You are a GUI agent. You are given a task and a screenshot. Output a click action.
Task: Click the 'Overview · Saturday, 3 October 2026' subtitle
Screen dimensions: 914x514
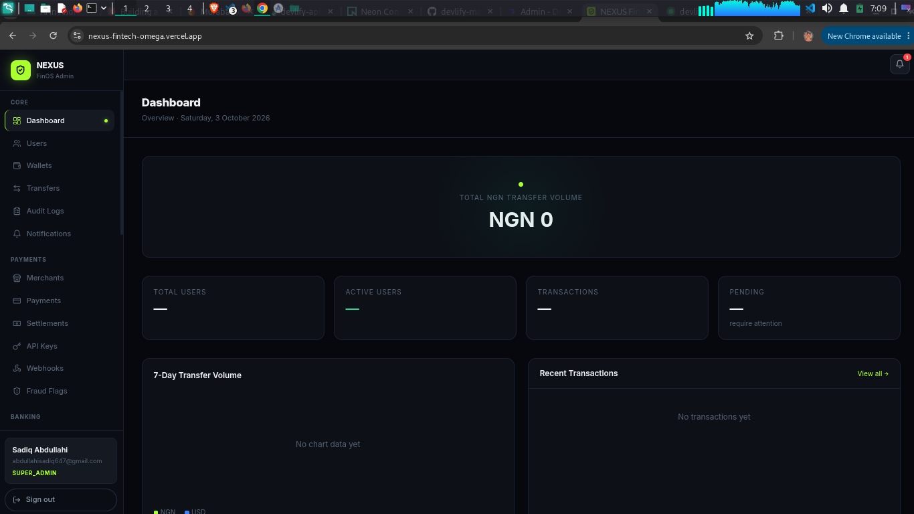coord(205,118)
